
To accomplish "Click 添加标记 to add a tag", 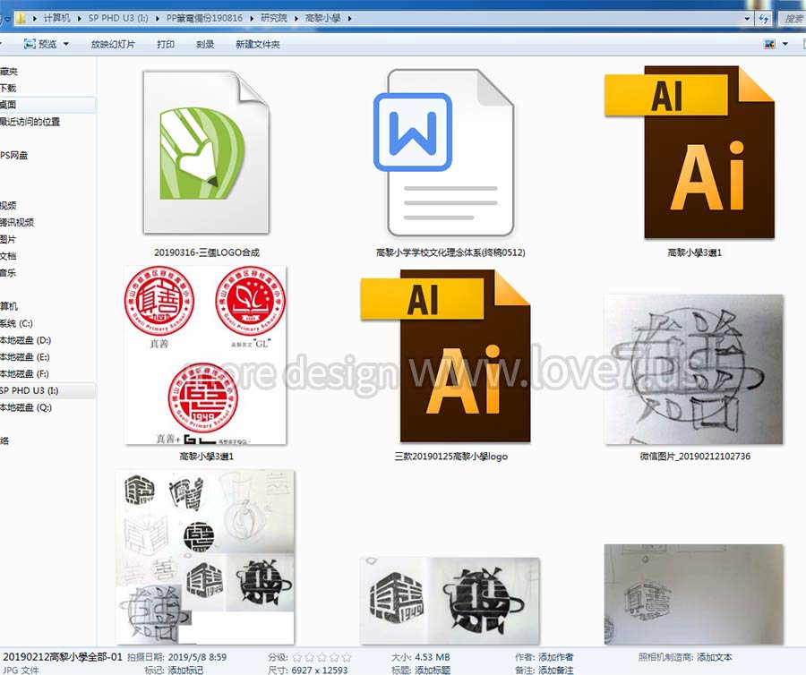I will pos(185,670).
